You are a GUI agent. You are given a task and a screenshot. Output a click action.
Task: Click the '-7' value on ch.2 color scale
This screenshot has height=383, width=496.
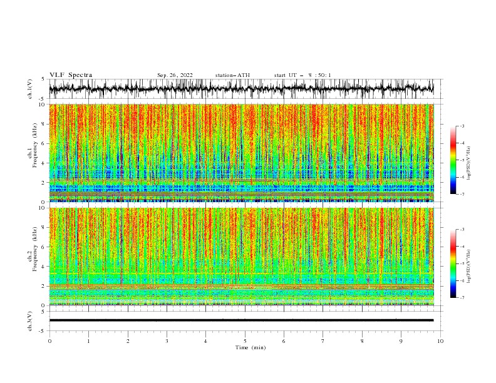tap(462, 297)
